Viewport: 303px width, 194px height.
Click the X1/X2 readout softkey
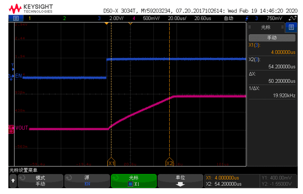[232, 181]
